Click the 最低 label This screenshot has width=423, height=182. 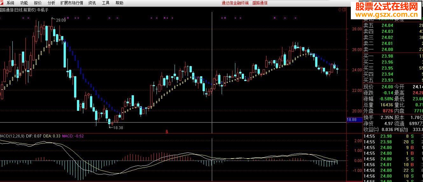pos(399,99)
